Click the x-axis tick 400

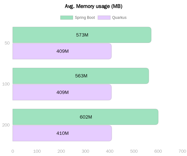click(110, 151)
